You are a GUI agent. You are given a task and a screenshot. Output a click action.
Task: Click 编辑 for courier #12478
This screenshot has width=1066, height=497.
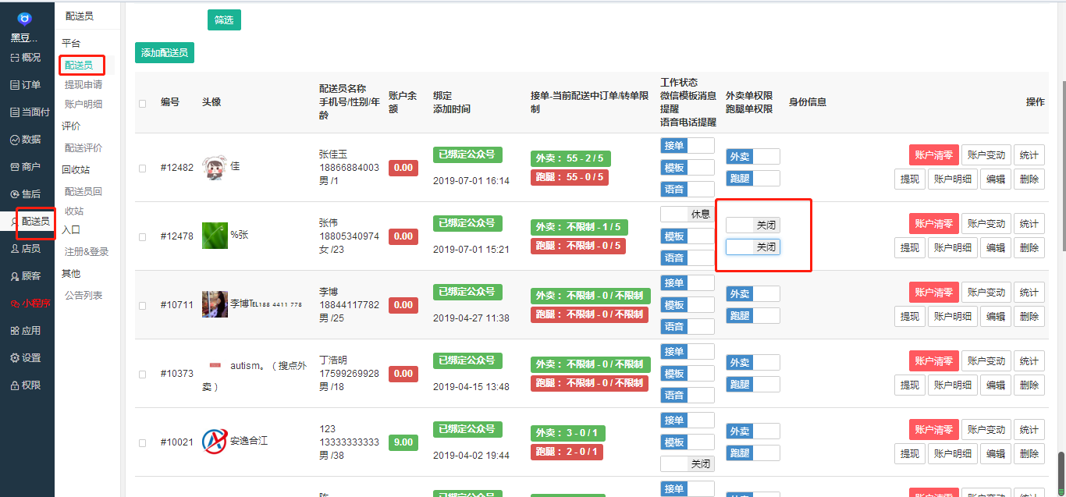pyautogui.click(x=996, y=248)
